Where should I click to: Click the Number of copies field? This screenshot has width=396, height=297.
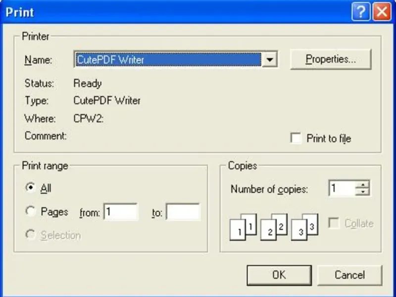pyautogui.click(x=342, y=188)
